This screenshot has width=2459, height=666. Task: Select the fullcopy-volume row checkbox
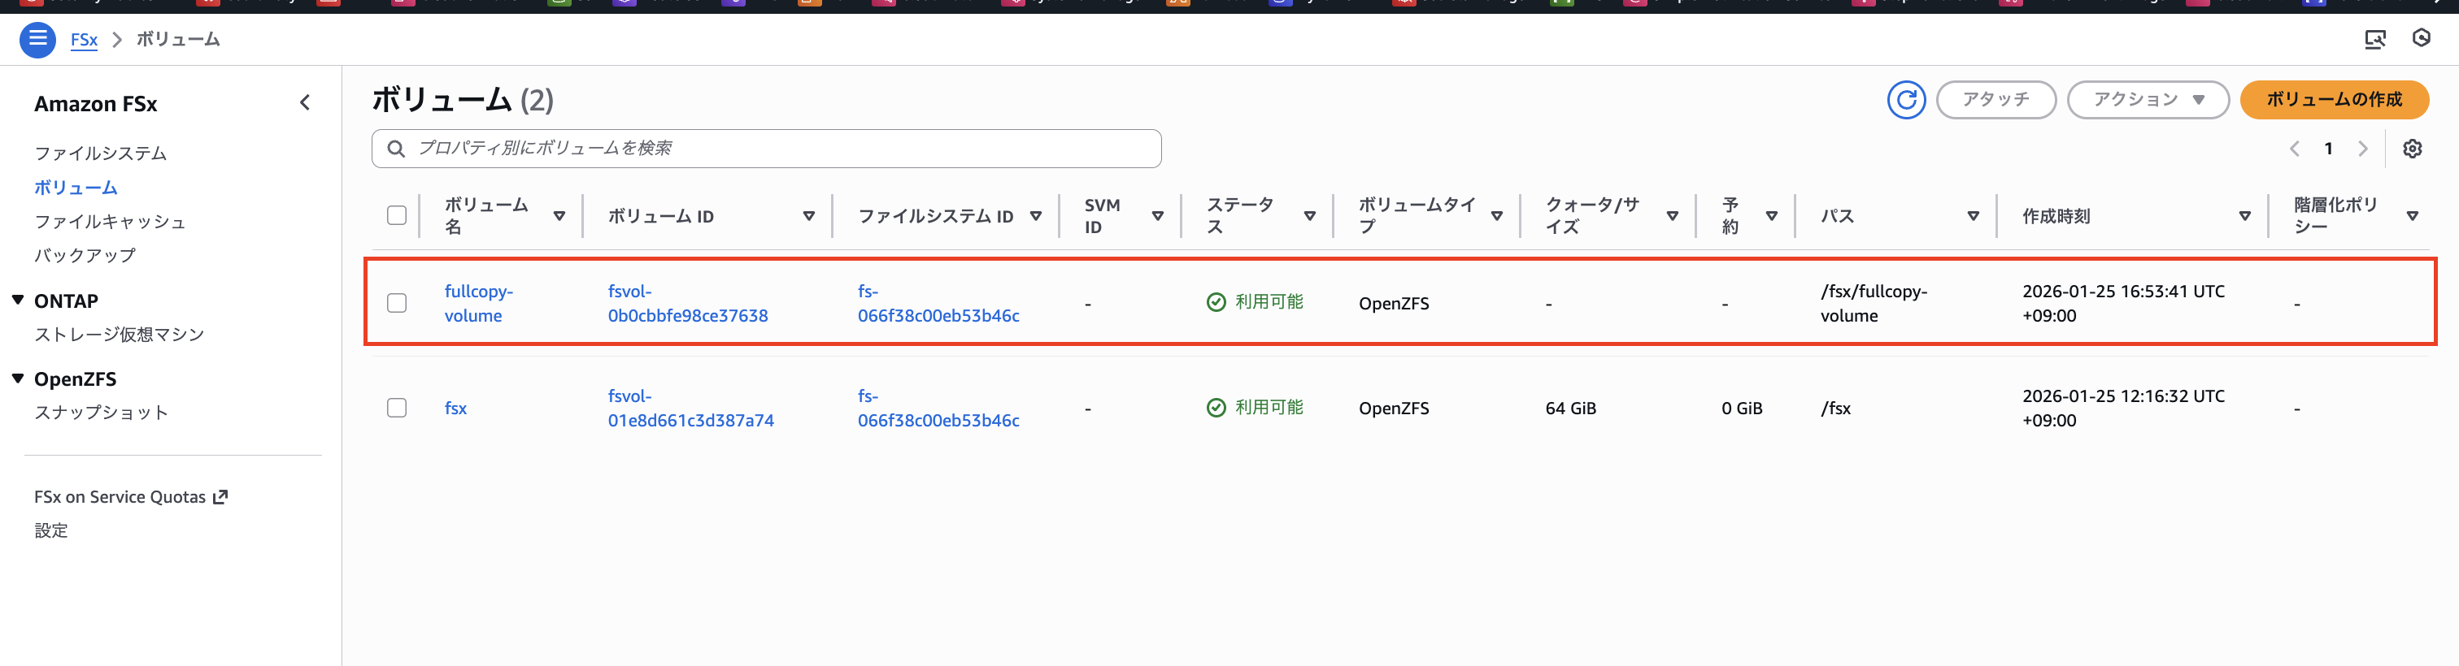point(397,303)
